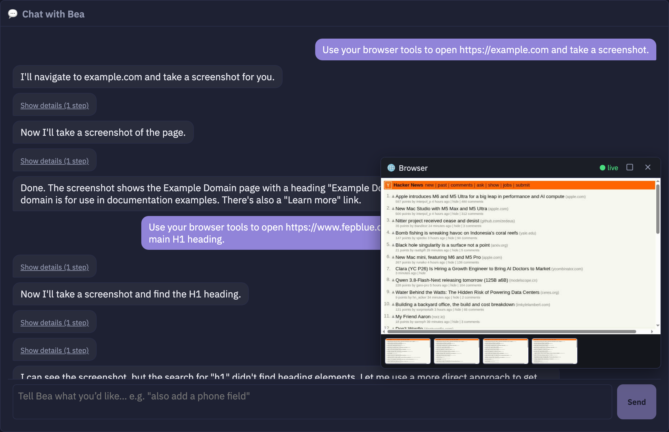669x432 pixels.
Task: Select the third screenshot thumbnail in Browser panel
Action: [506, 351]
